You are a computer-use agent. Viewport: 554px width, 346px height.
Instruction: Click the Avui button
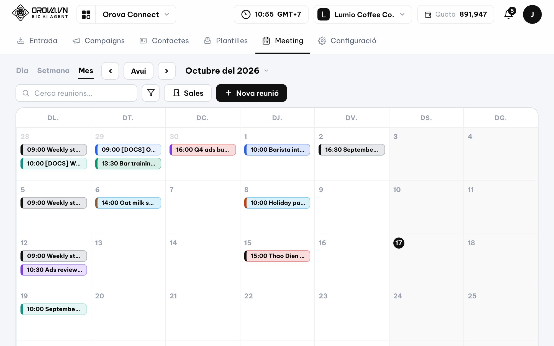point(138,71)
